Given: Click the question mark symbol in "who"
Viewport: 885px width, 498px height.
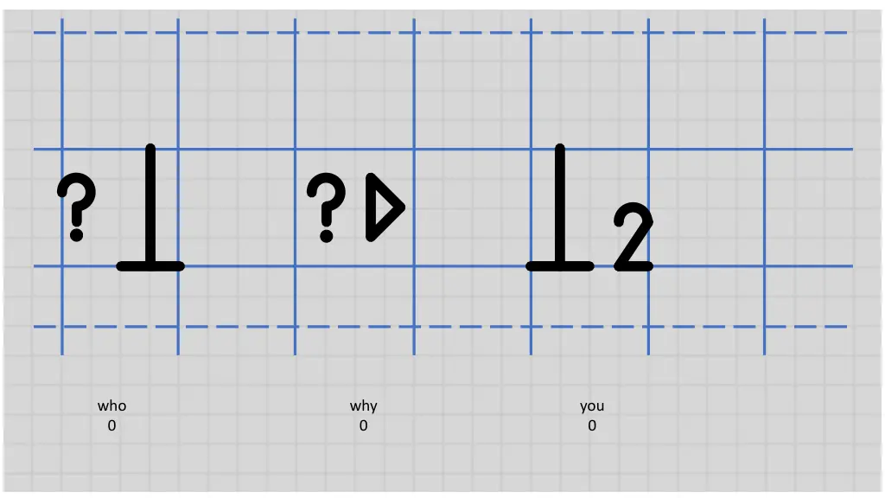Looking at the screenshot, I should point(77,207).
